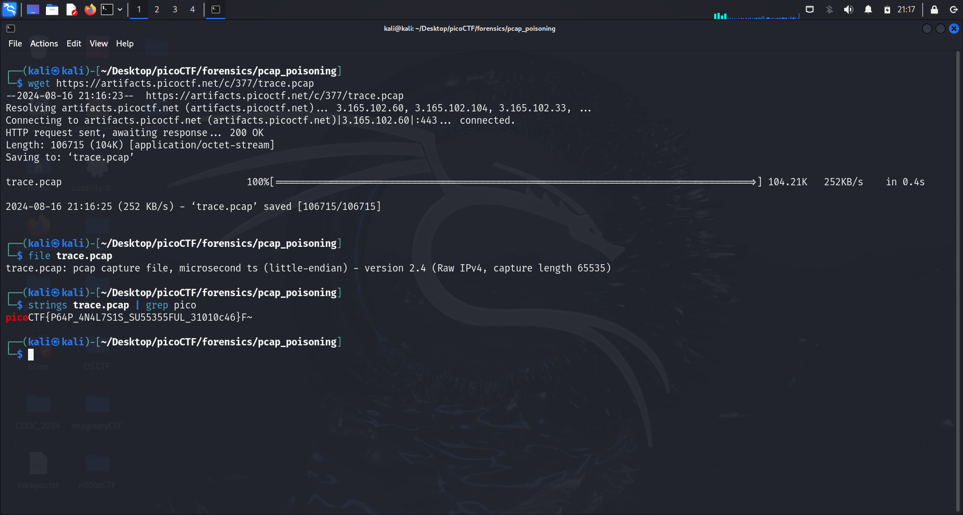Switch to workspace 2
Screen dimensions: 963x515
tap(157, 10)
